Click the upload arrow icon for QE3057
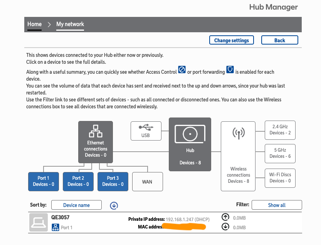This screenshot has width=321, height=245. pyautogui.click(x=225, y=217)
